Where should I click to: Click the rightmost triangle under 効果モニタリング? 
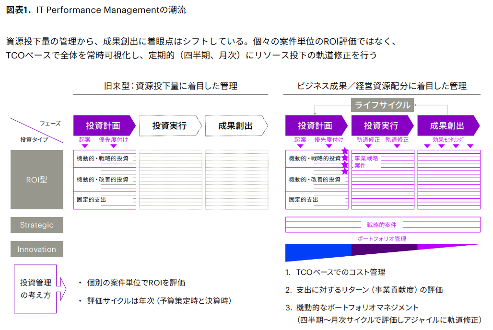click(470, 146)
